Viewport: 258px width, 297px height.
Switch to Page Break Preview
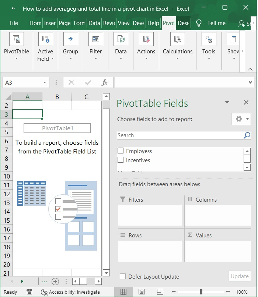pyautogui.click(x=160, y=292)
